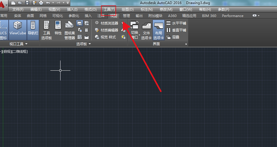Image resolution: width=277 pixels, height=147 pixels.
Task: Open the 视觉 样式 visual styles manager
Action: 105,37
